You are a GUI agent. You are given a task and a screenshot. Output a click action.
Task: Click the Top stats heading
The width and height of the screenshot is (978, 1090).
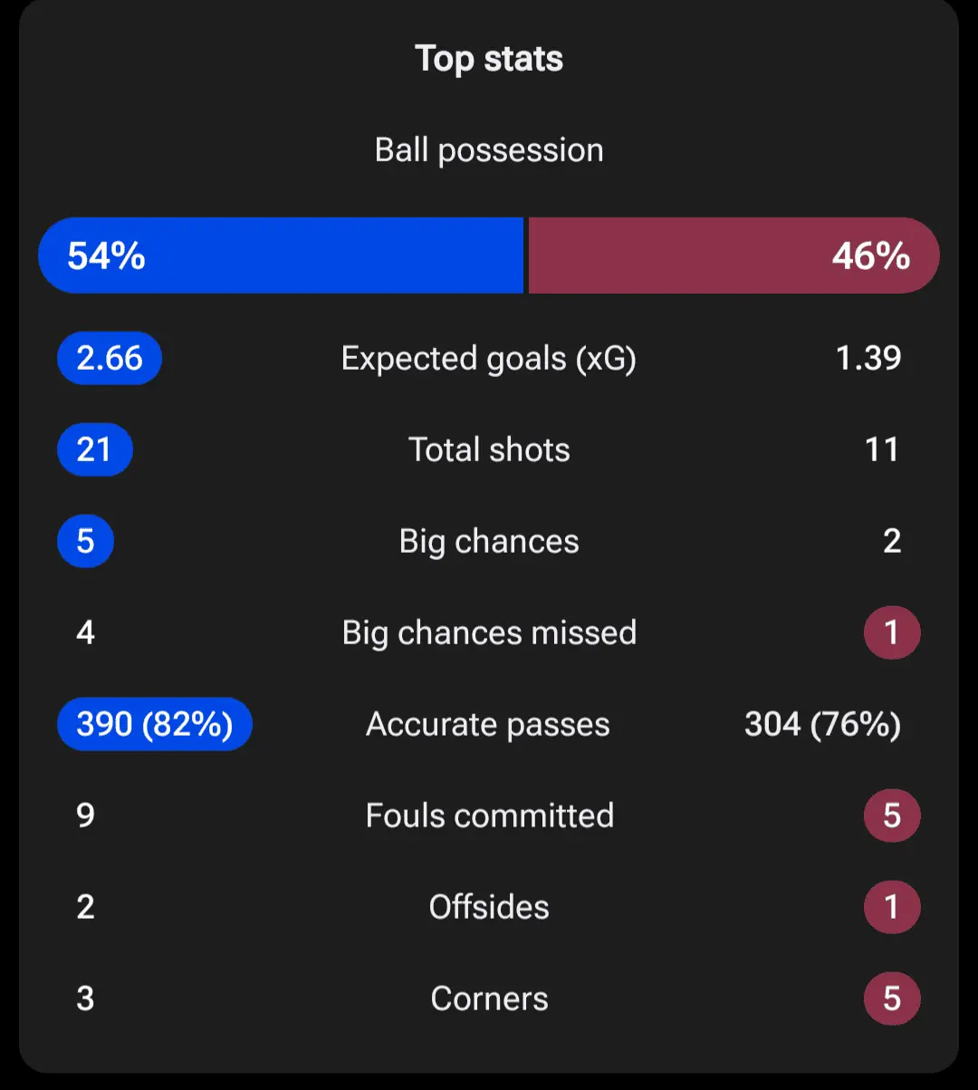489,59
